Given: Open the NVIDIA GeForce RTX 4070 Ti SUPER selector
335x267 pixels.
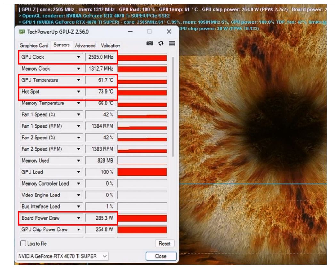Looking at the screenshot, I should 62,256.
